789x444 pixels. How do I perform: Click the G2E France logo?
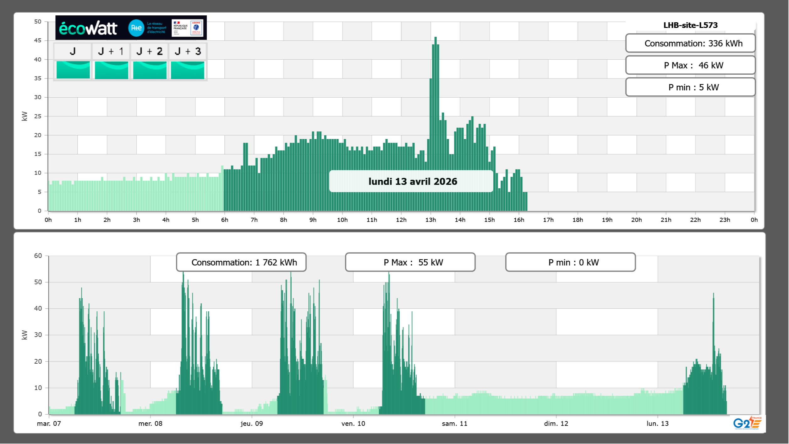tap(747, 423)
